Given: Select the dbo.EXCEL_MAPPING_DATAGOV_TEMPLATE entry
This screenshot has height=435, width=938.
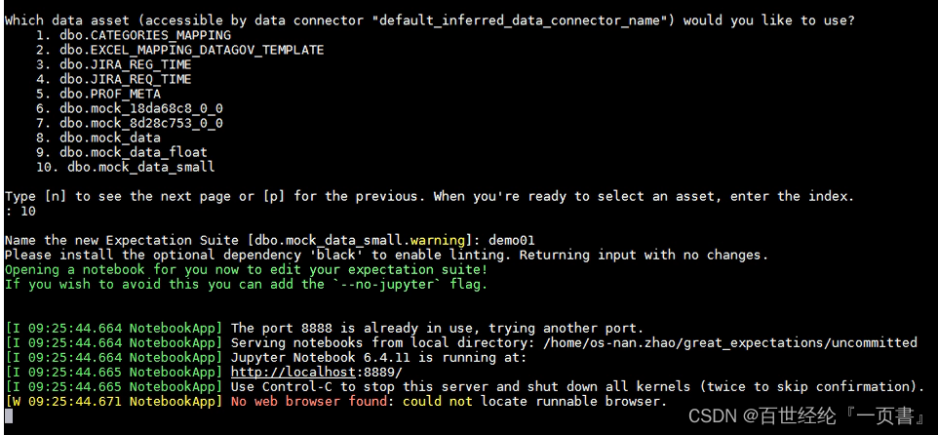Looking at the screenshot, I should [x=191, y=51].
